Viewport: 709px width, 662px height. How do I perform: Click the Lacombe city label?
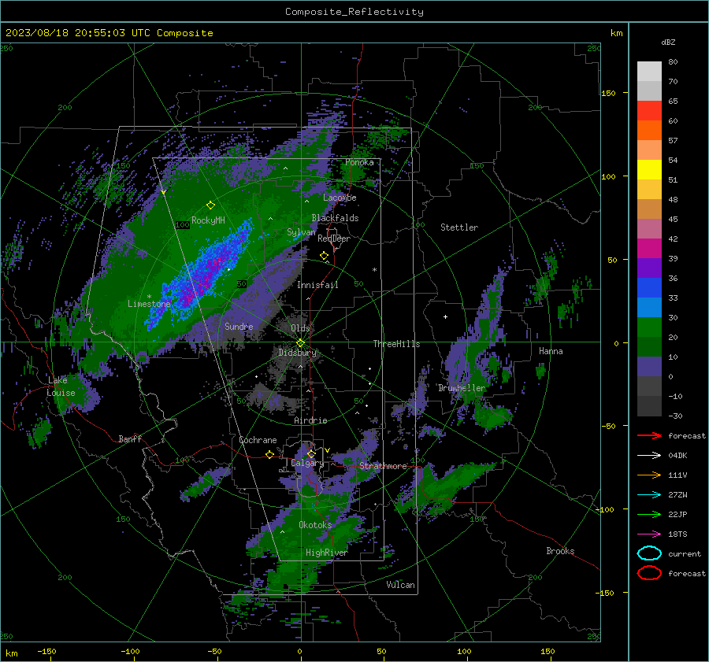click(x=340, y=198)
